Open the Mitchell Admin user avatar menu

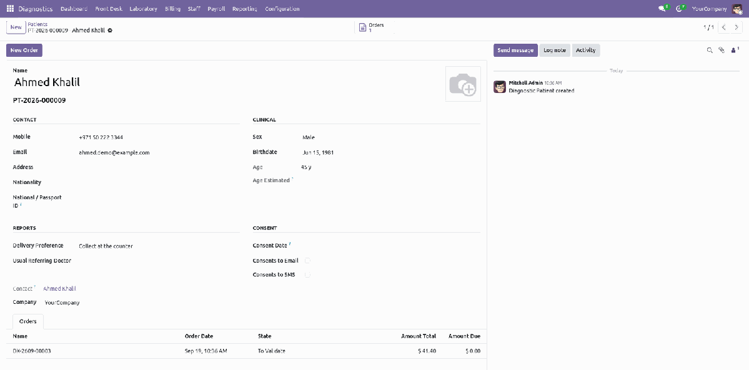[737, 9]
